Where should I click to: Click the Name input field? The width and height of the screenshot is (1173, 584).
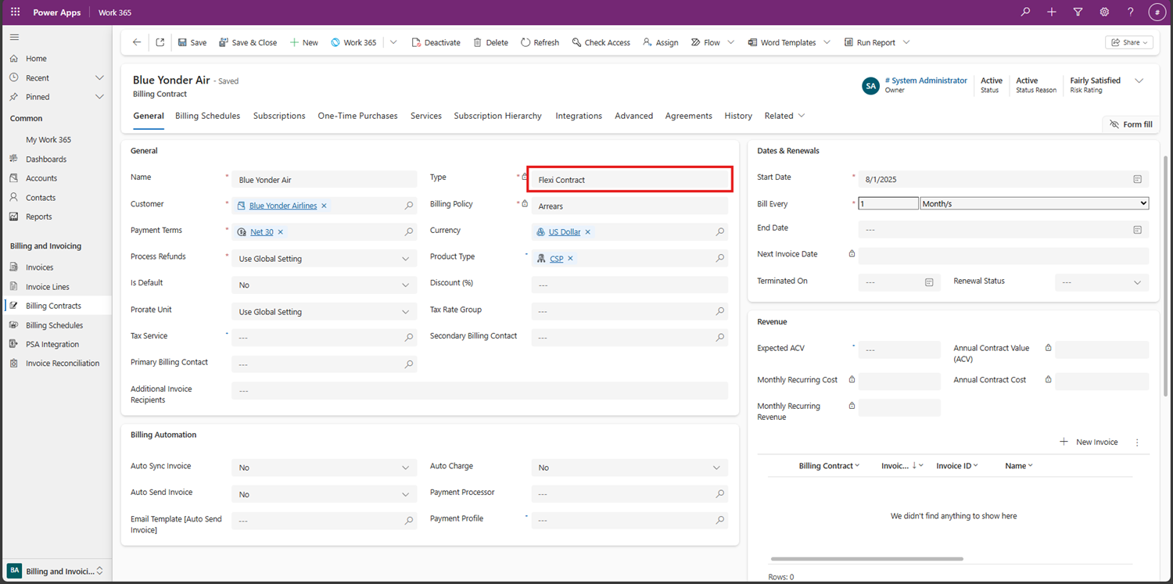tap(325, 180)
